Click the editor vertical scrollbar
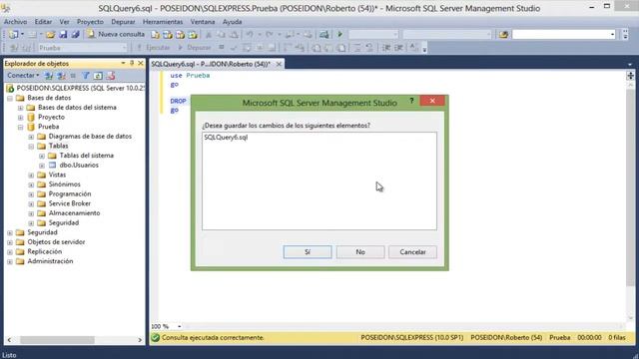This screenshot has width=639, height=359. (630, 187)
